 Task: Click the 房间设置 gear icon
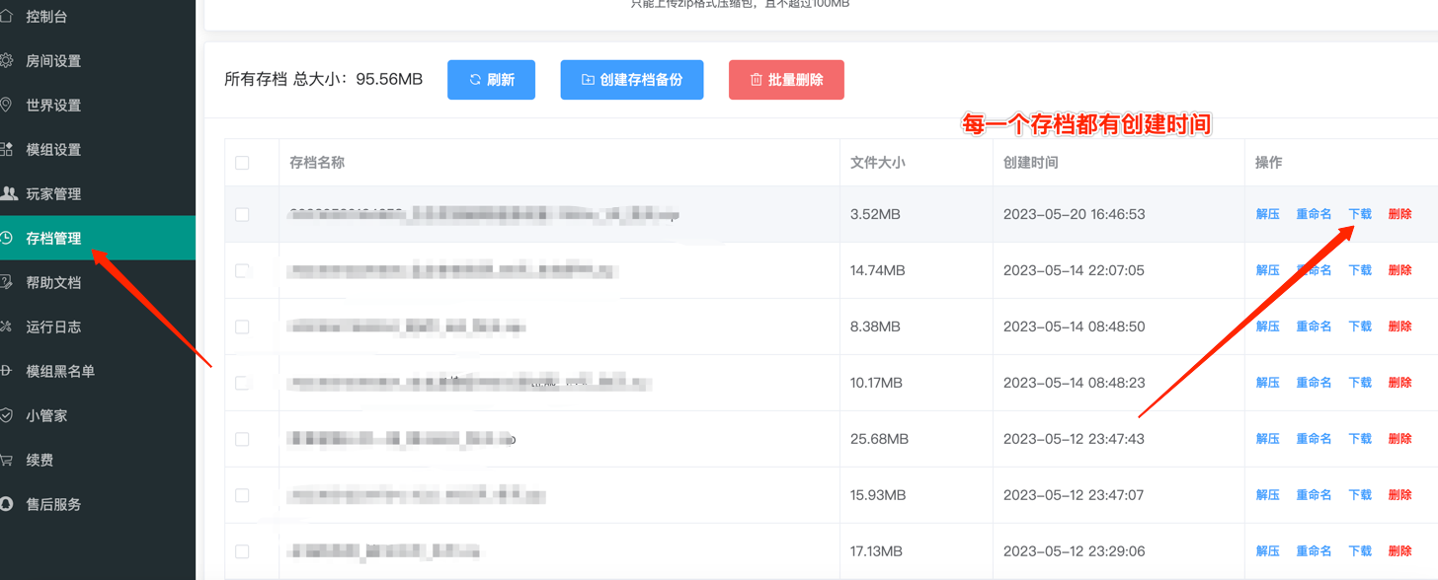point(7,61)
